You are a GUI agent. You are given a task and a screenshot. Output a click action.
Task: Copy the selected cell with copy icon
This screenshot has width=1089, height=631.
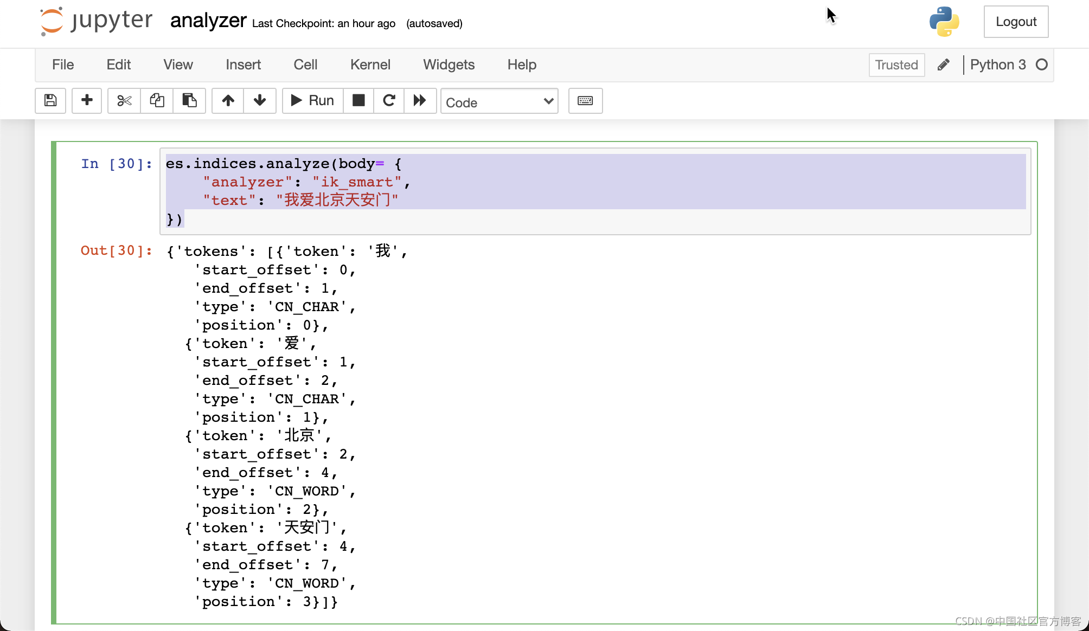(157, 101)
